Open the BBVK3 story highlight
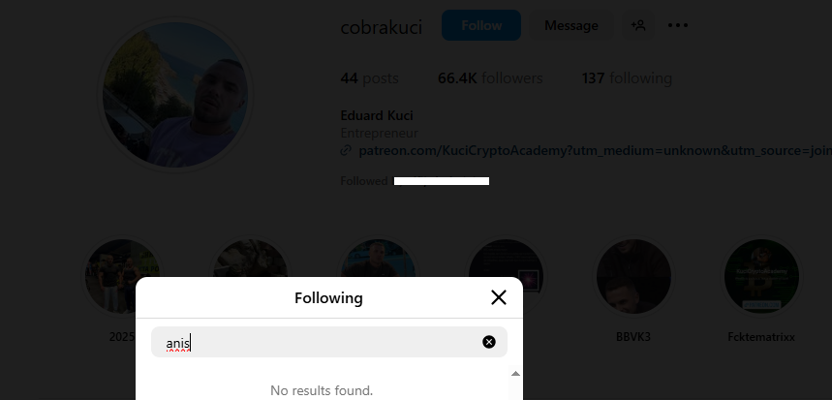The image size is (832, 400). point(633,275)
